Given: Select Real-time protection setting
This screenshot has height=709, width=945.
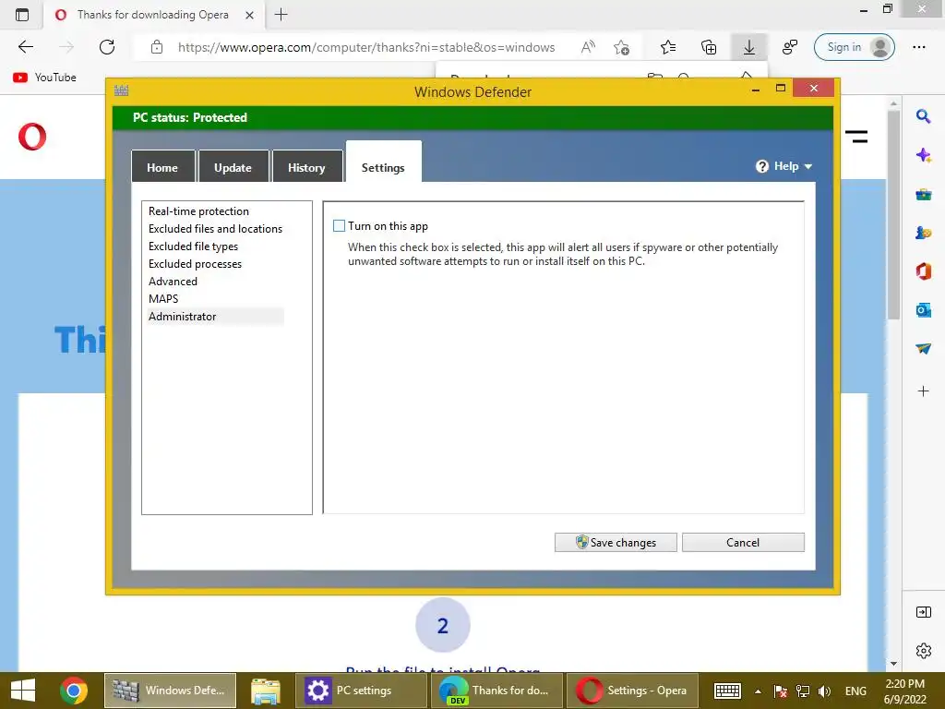Looking at the screenshot, I should click(x=199, y=211).
